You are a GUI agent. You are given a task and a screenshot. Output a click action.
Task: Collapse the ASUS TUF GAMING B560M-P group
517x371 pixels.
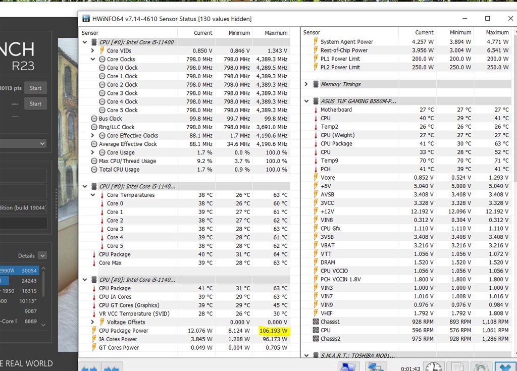[306, 101]
